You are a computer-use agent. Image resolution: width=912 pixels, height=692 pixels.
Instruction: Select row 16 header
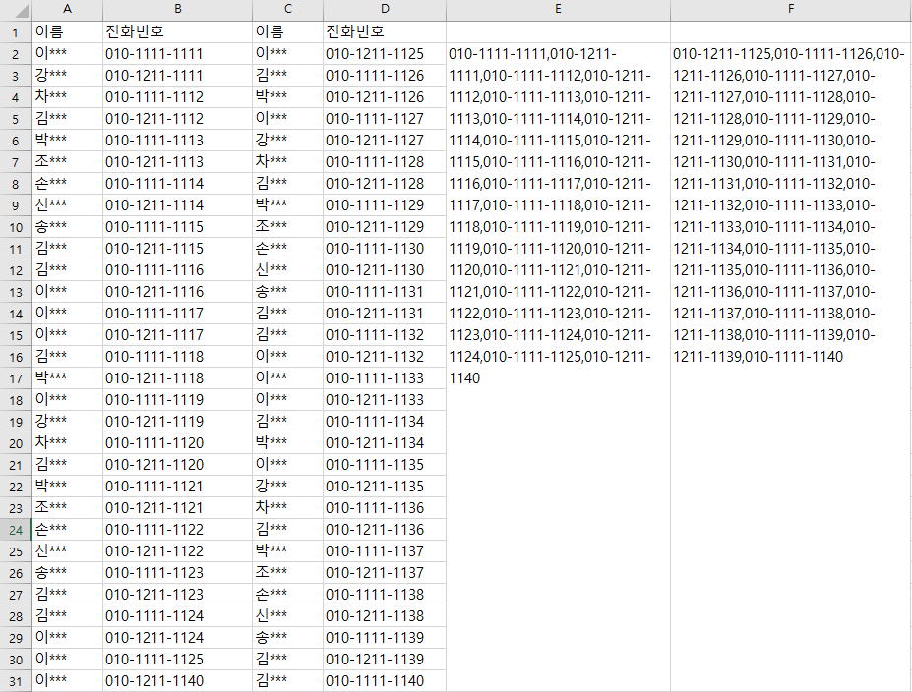point(16,356)
